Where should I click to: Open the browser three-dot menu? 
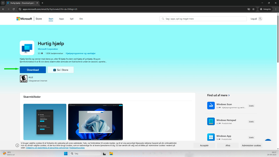click(276, 9)
